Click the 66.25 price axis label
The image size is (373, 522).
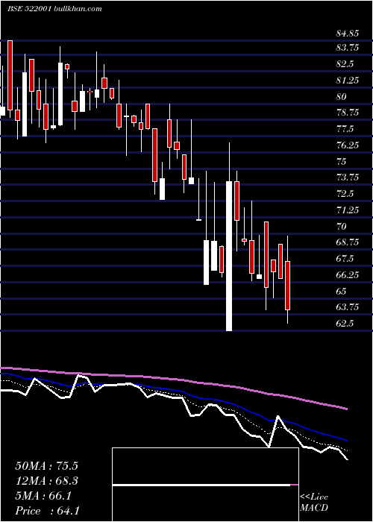click(x=348, y=275)
